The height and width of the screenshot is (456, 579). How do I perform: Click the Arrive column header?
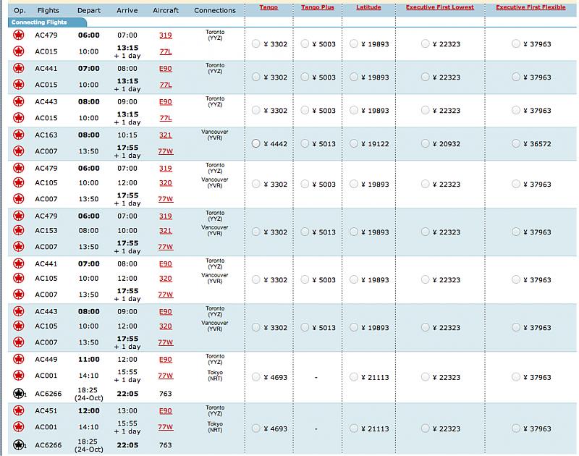127,10
